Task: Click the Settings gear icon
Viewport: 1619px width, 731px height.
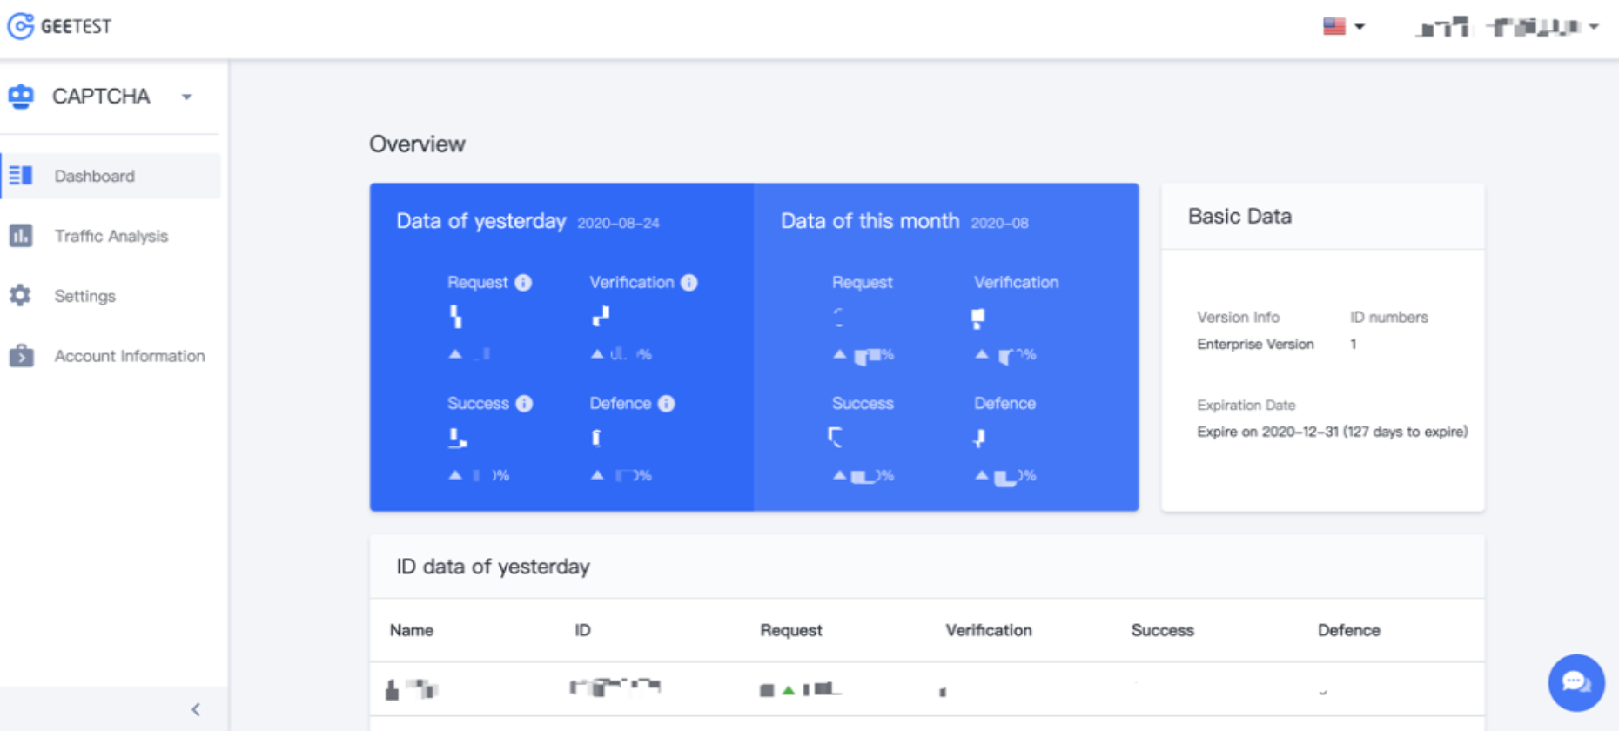Action: (x=21, y=296)
